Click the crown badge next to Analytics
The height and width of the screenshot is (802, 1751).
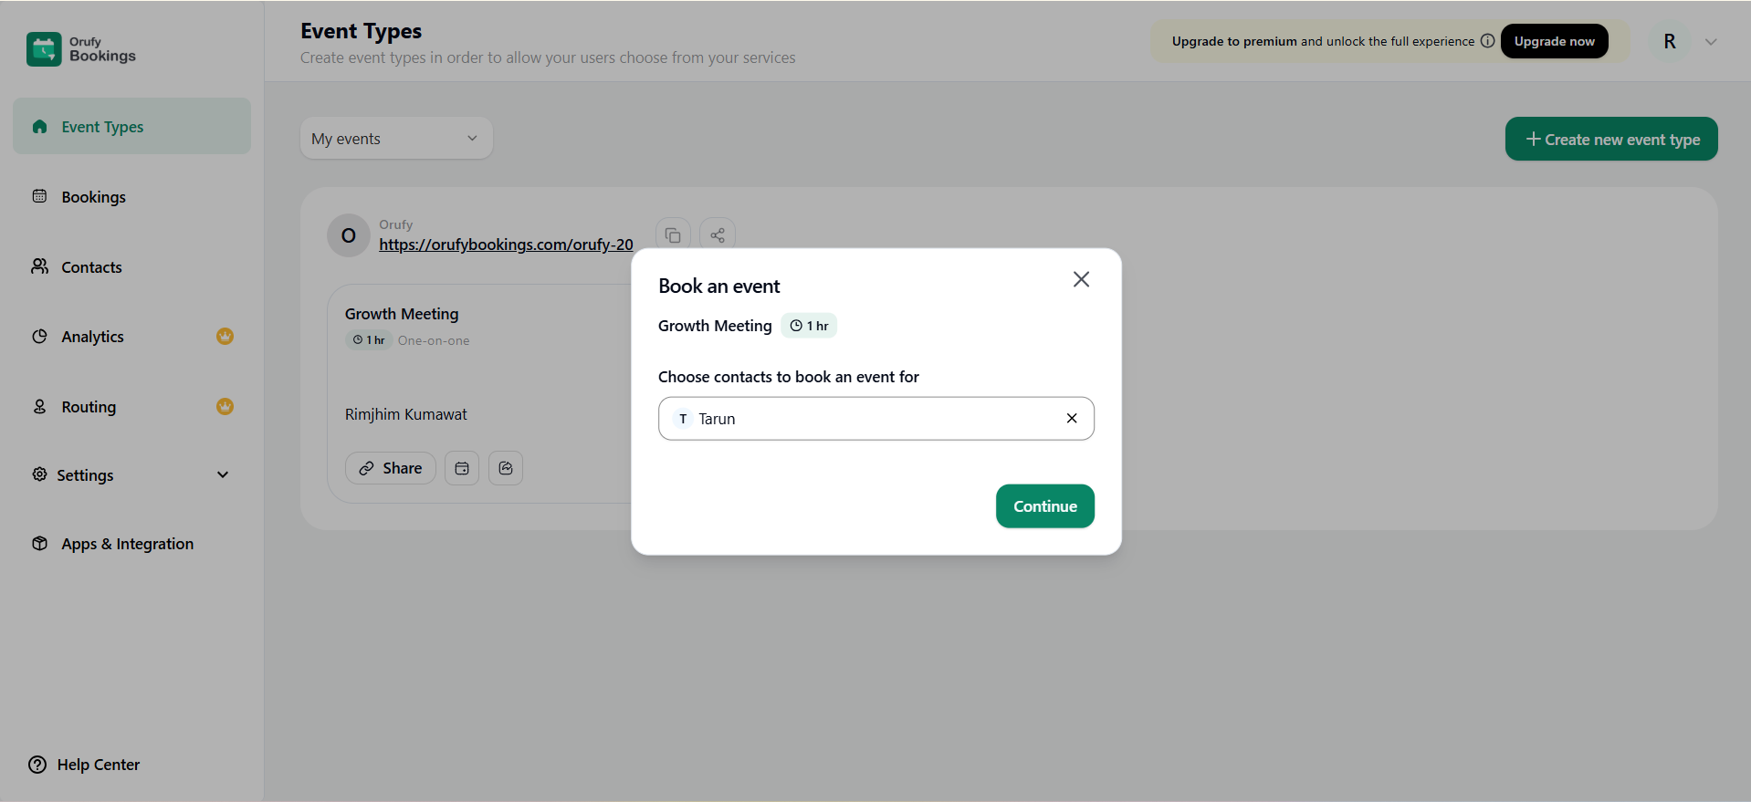click(x=225, y=336)
